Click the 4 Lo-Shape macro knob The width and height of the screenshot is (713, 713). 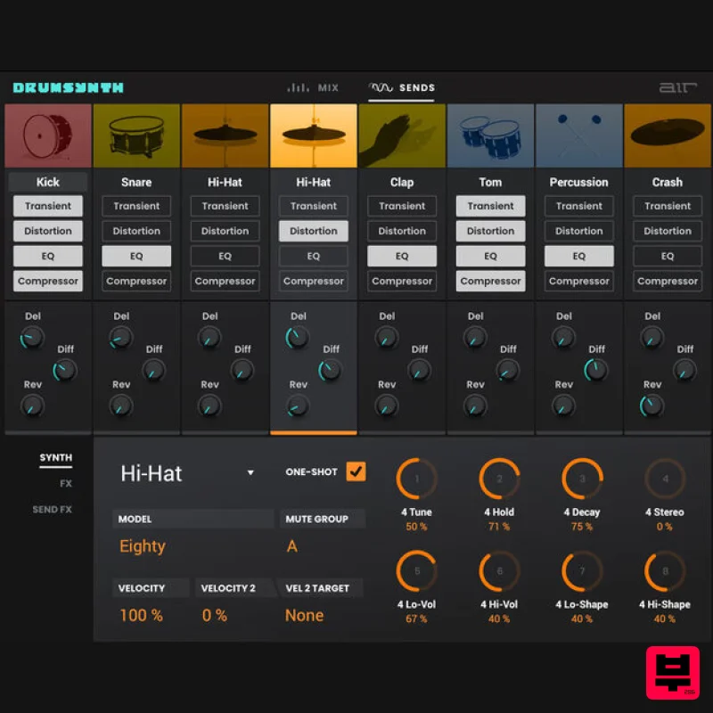tap(582, 571)
